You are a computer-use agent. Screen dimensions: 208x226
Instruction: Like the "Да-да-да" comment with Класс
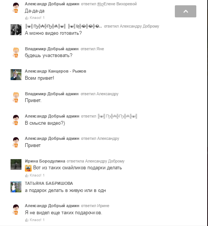click(x=35, y=18)
